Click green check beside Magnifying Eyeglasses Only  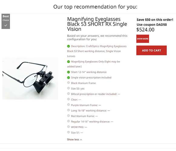pos(68,61)
